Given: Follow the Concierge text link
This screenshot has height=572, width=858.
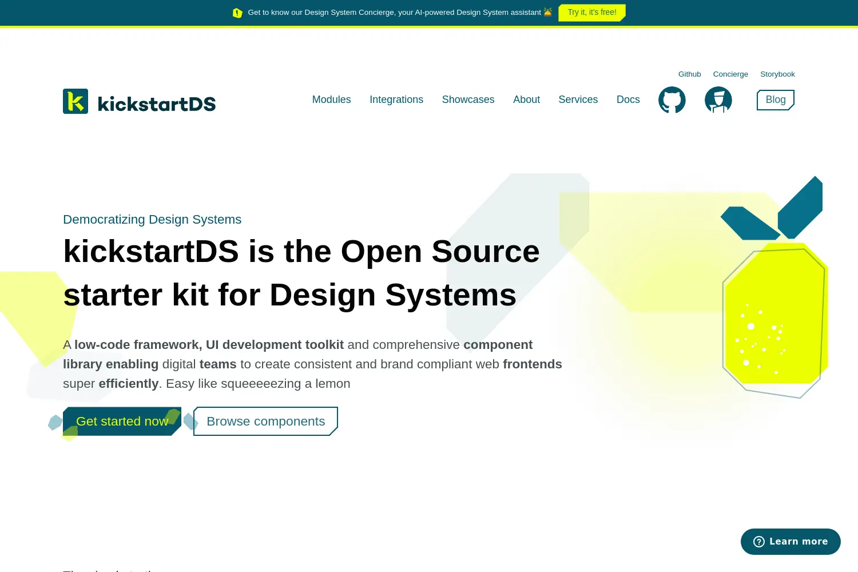Looking at the screenshot, I should tap(730, 74).
